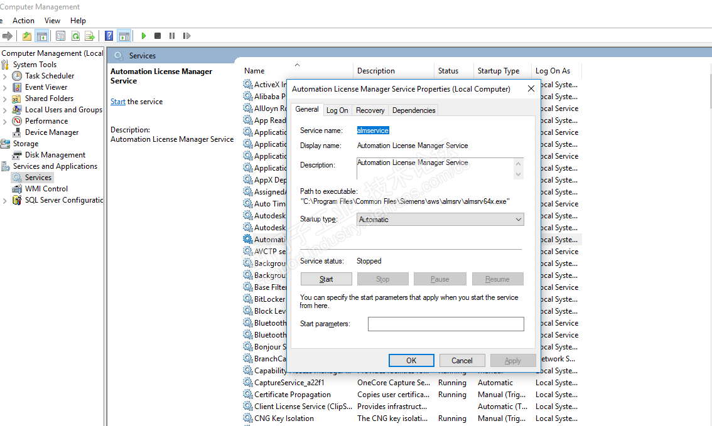Screen dimensions: 712x426
Task: Click the Start the service link
Action: pos(117,102)
